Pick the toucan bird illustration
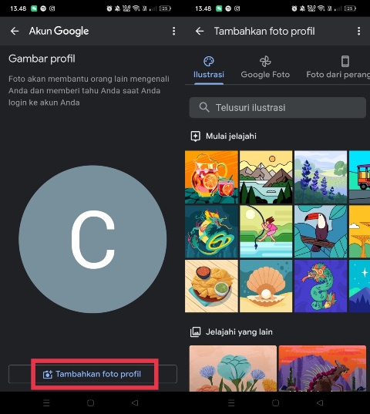This screenshot has width=370, height=414. 321,231
